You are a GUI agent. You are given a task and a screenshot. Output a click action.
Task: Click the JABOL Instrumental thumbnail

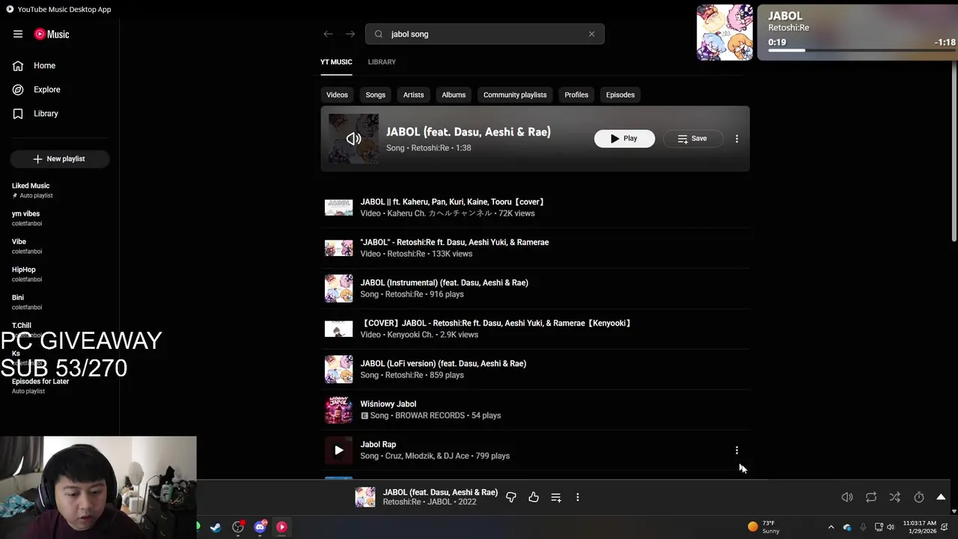tap(338, 288)
